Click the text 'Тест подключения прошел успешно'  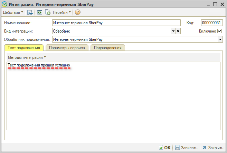click(39, 65)
